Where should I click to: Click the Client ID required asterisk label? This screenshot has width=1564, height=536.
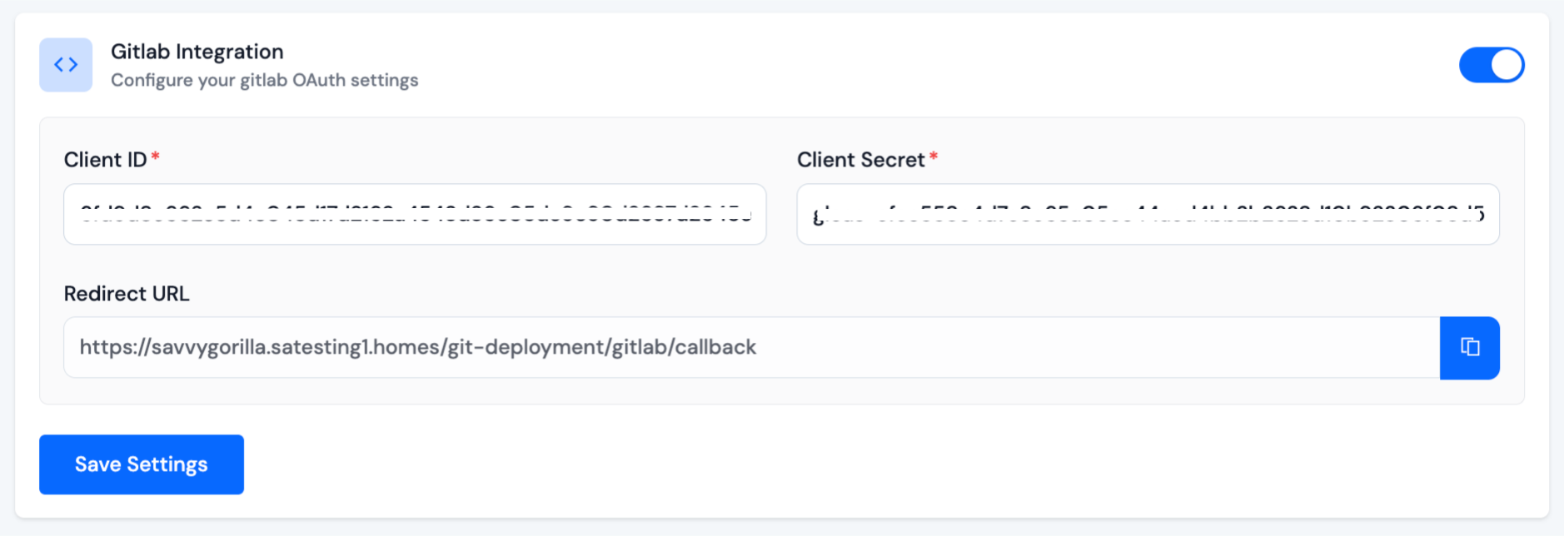(x=112, y=159)
